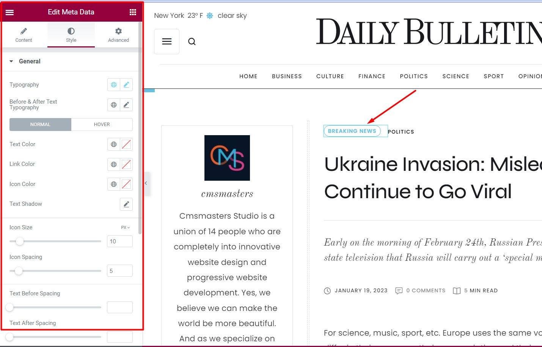Viewport: 542px width, 347px height.
Task: Open the SCIENCE menu item
Action: tap(456, 76)
